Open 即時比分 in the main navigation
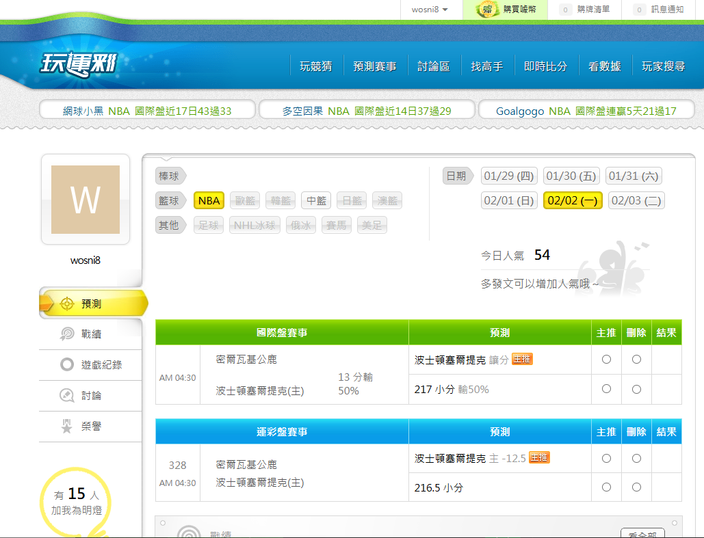 [x=545, y=66]
